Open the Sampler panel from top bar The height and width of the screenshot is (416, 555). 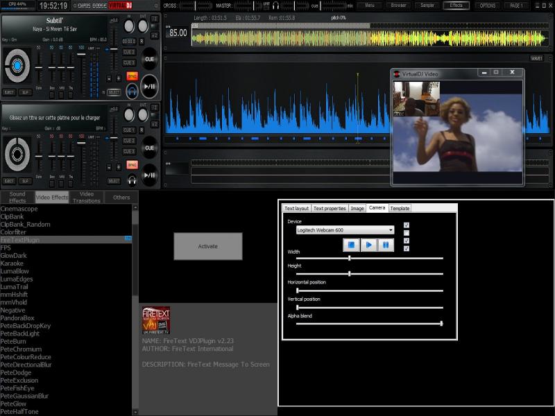coord(427,6)
